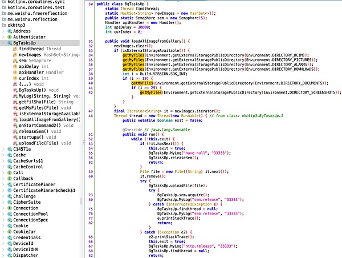Click the BgTasksUp class icon in tree
This screenshot has height=258, width=342.
click(9, 43)
